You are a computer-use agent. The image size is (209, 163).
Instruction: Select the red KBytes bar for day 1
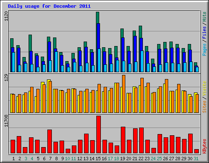tap(13, 147)
